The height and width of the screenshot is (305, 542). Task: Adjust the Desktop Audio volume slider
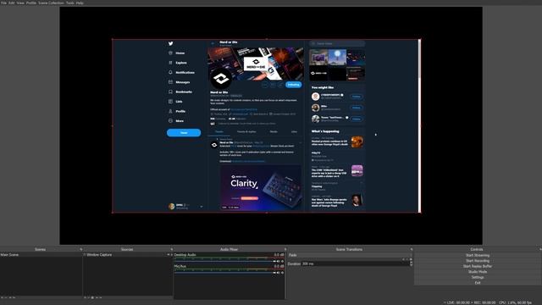pos(224,262)
